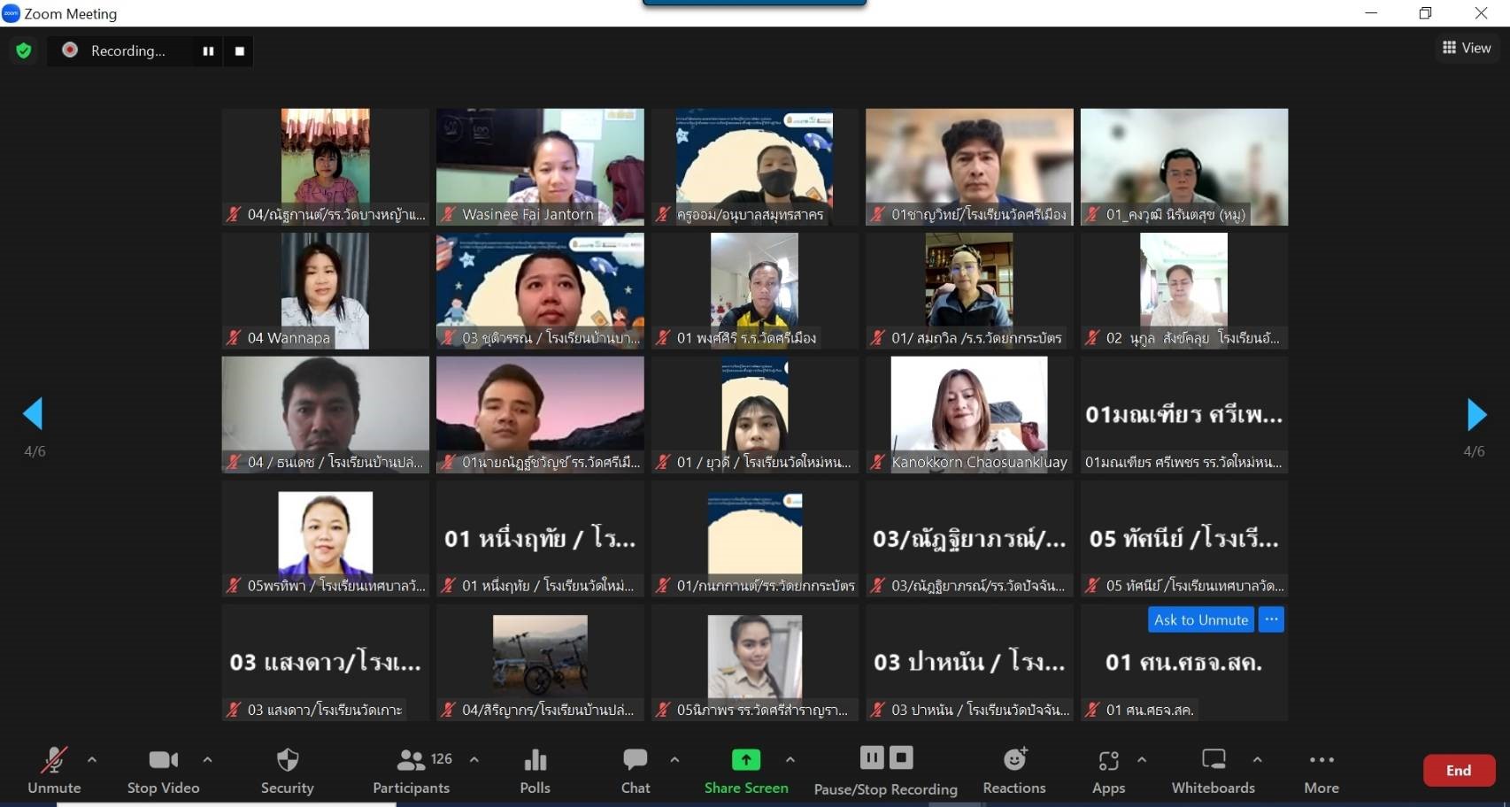This screenshot has height=807, width=1510.
Task: Go to next gallery page with right arrow
Action: [x=1475, y=414]
